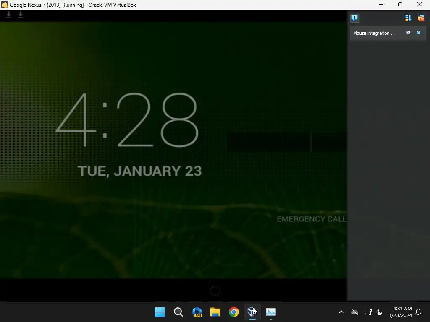The image size is (430, 322).
Task: Click the VirtualBox taskbar icon
Action: coord(252,312)
